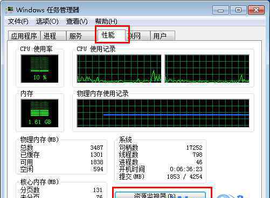Click the 进程数 label
The width and height of the screenshot is (270, 198).
pos(128,162)
